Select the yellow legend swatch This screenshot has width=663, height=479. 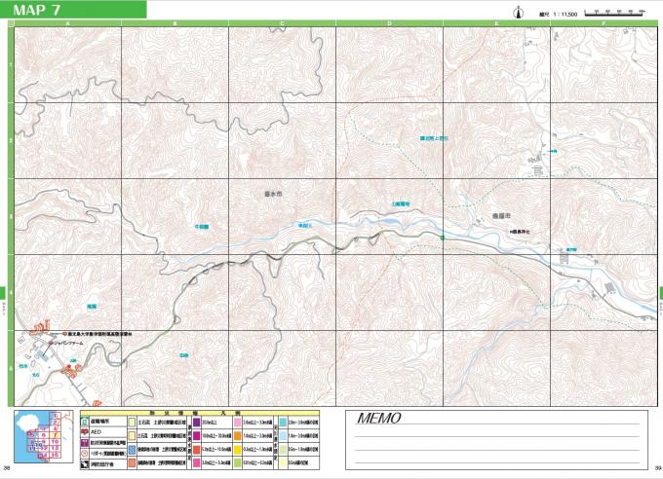click(237, 450)
